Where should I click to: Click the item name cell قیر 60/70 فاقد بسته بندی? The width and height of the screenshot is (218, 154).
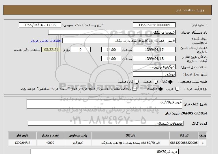[131, 143]
